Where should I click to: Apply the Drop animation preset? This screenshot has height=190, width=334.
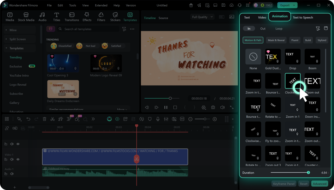pyautogui.click(x=293, y=57)
